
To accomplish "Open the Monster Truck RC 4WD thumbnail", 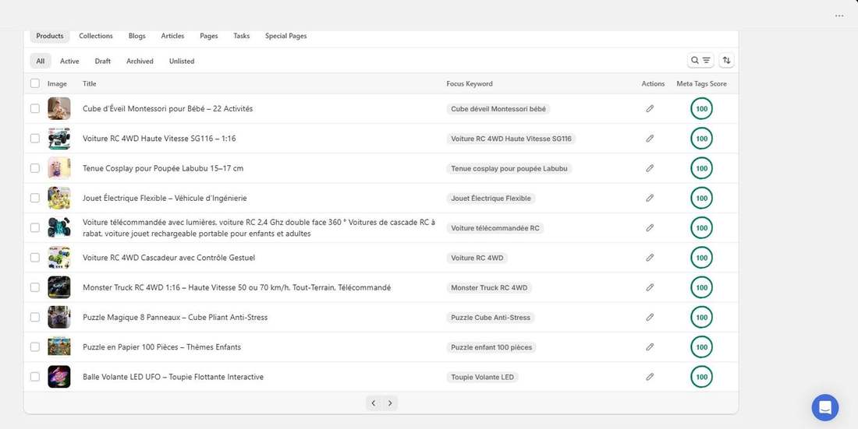I will [x=59, y=287].
